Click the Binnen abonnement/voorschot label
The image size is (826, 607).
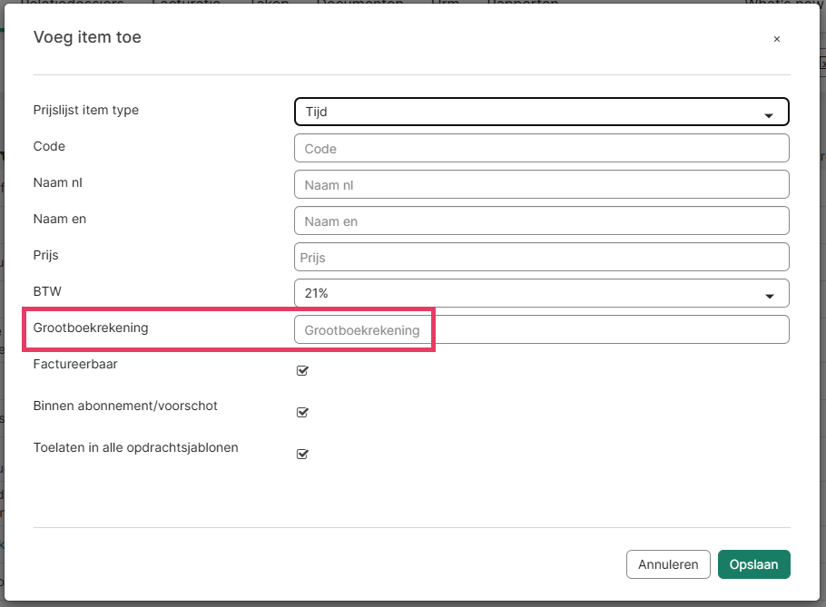point(125,406)
